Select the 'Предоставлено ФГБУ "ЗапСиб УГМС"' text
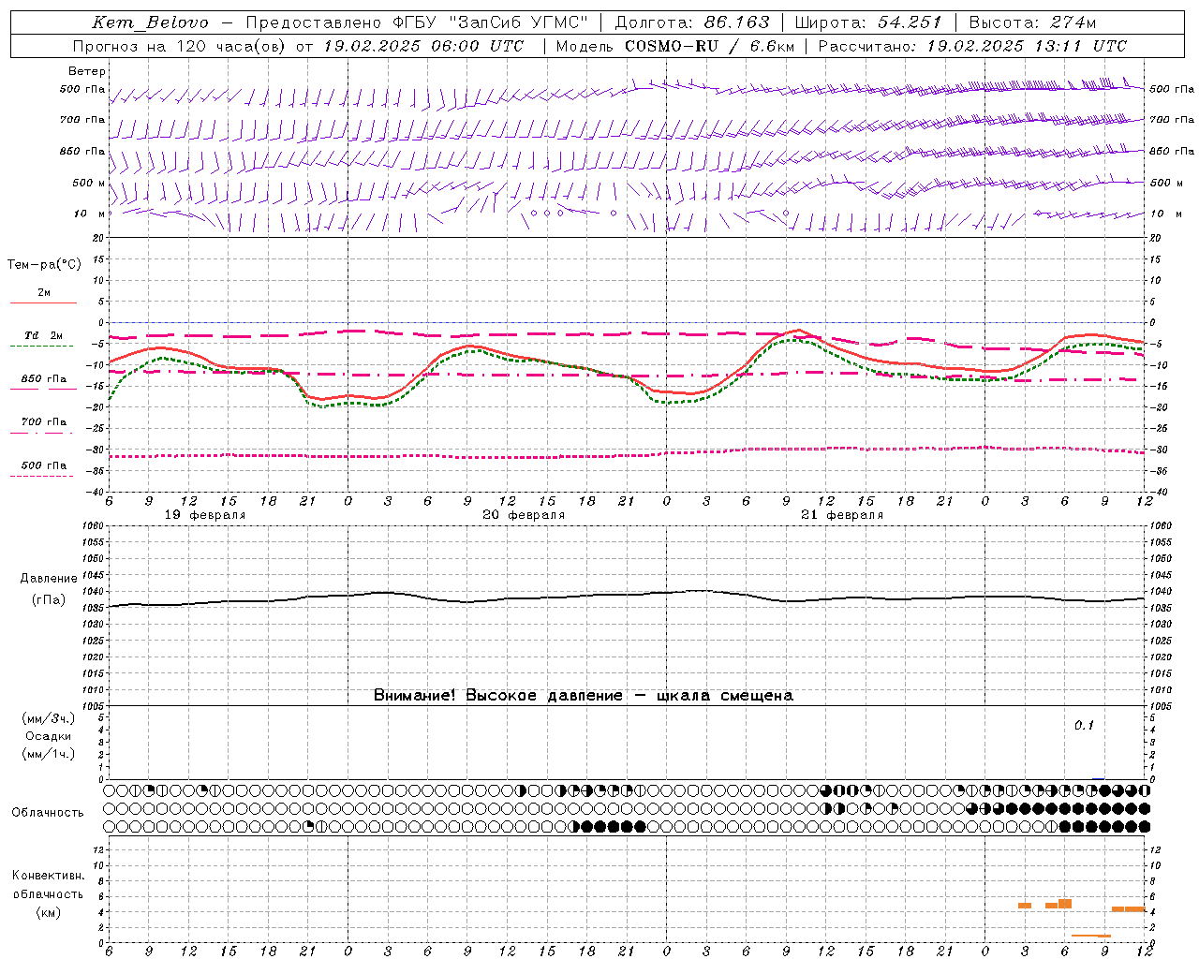 click(417, 22)
